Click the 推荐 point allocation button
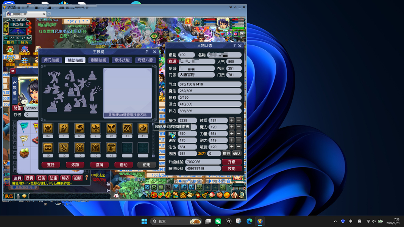 click(x=226, y=153)
